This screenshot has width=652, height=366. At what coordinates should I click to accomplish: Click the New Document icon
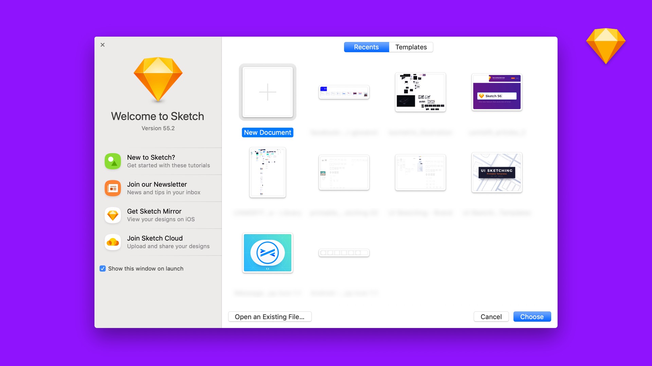[267, 91]
